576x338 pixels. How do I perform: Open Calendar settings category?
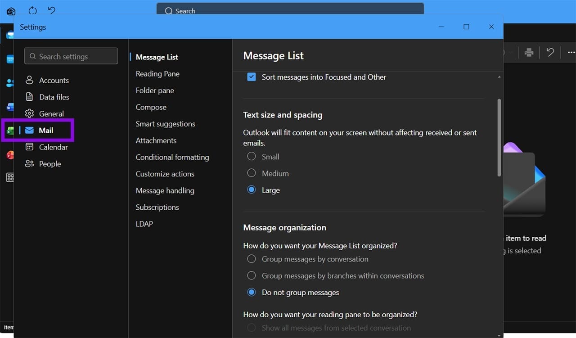pos(46,147)
